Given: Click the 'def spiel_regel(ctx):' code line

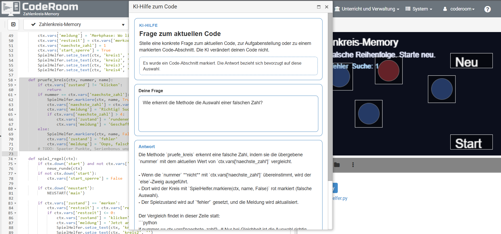Looking at the screenshot, I should 53,159.
